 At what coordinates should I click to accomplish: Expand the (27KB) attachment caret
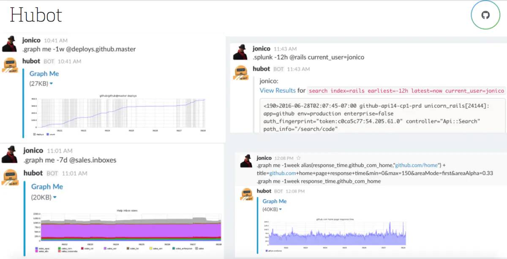point(51,84)
